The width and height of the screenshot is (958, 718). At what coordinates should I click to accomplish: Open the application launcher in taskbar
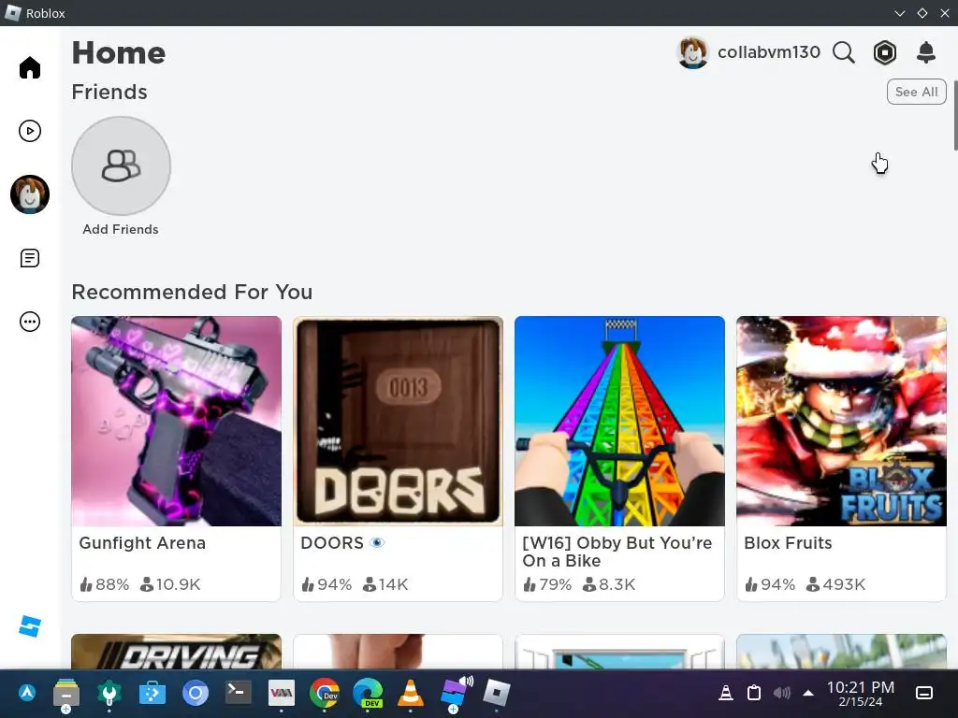coord(26,693)
